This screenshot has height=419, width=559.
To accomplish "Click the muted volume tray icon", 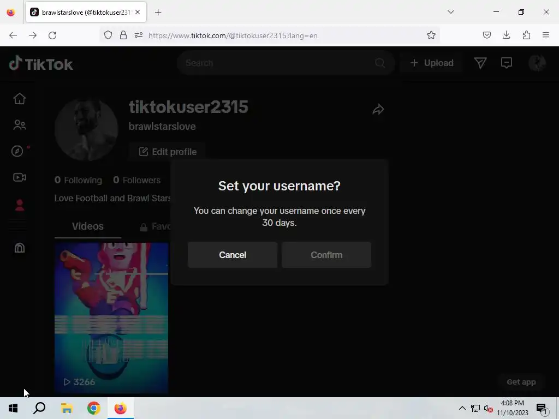I will 489,409.
